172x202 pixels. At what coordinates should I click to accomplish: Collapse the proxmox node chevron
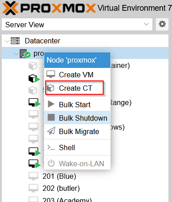[x=16, y=53]
